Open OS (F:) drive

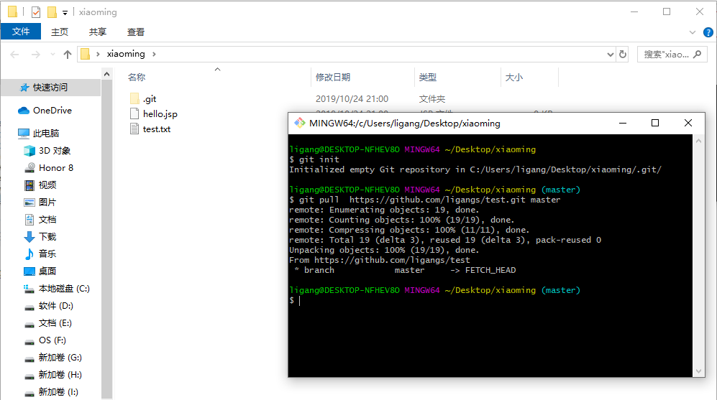52,340
